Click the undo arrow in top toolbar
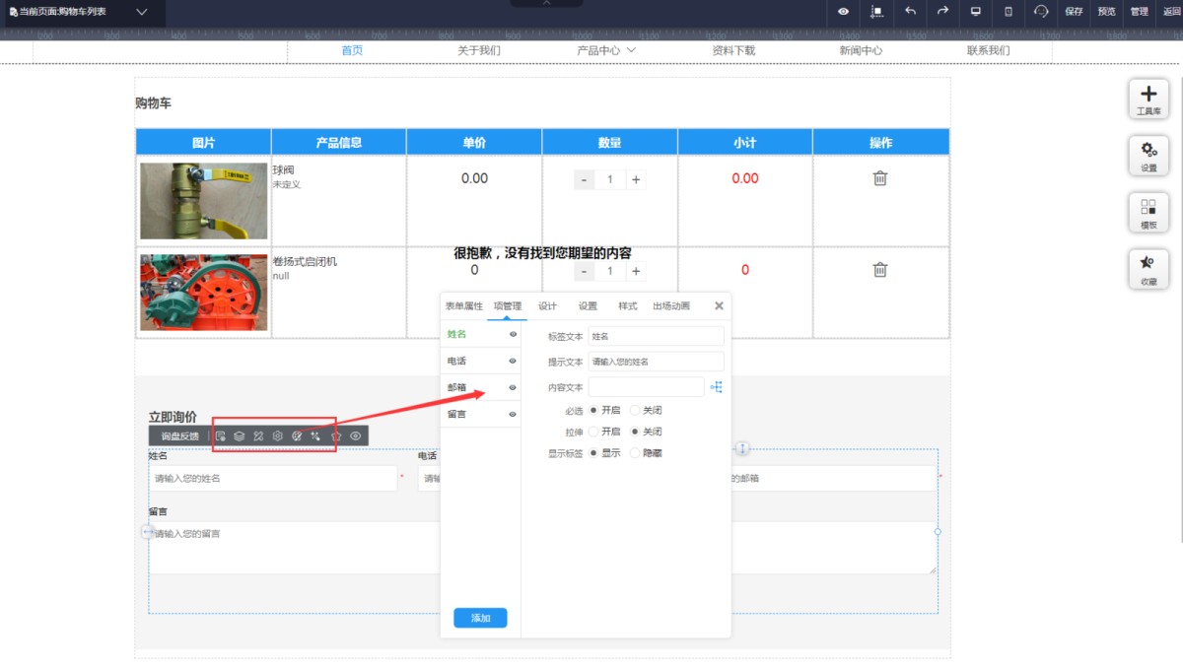This screenshot has height=668, width=1183. coord(910,12)
